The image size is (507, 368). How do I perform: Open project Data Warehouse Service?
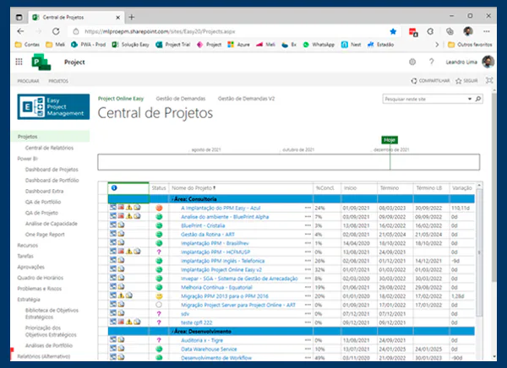[209, 349]
